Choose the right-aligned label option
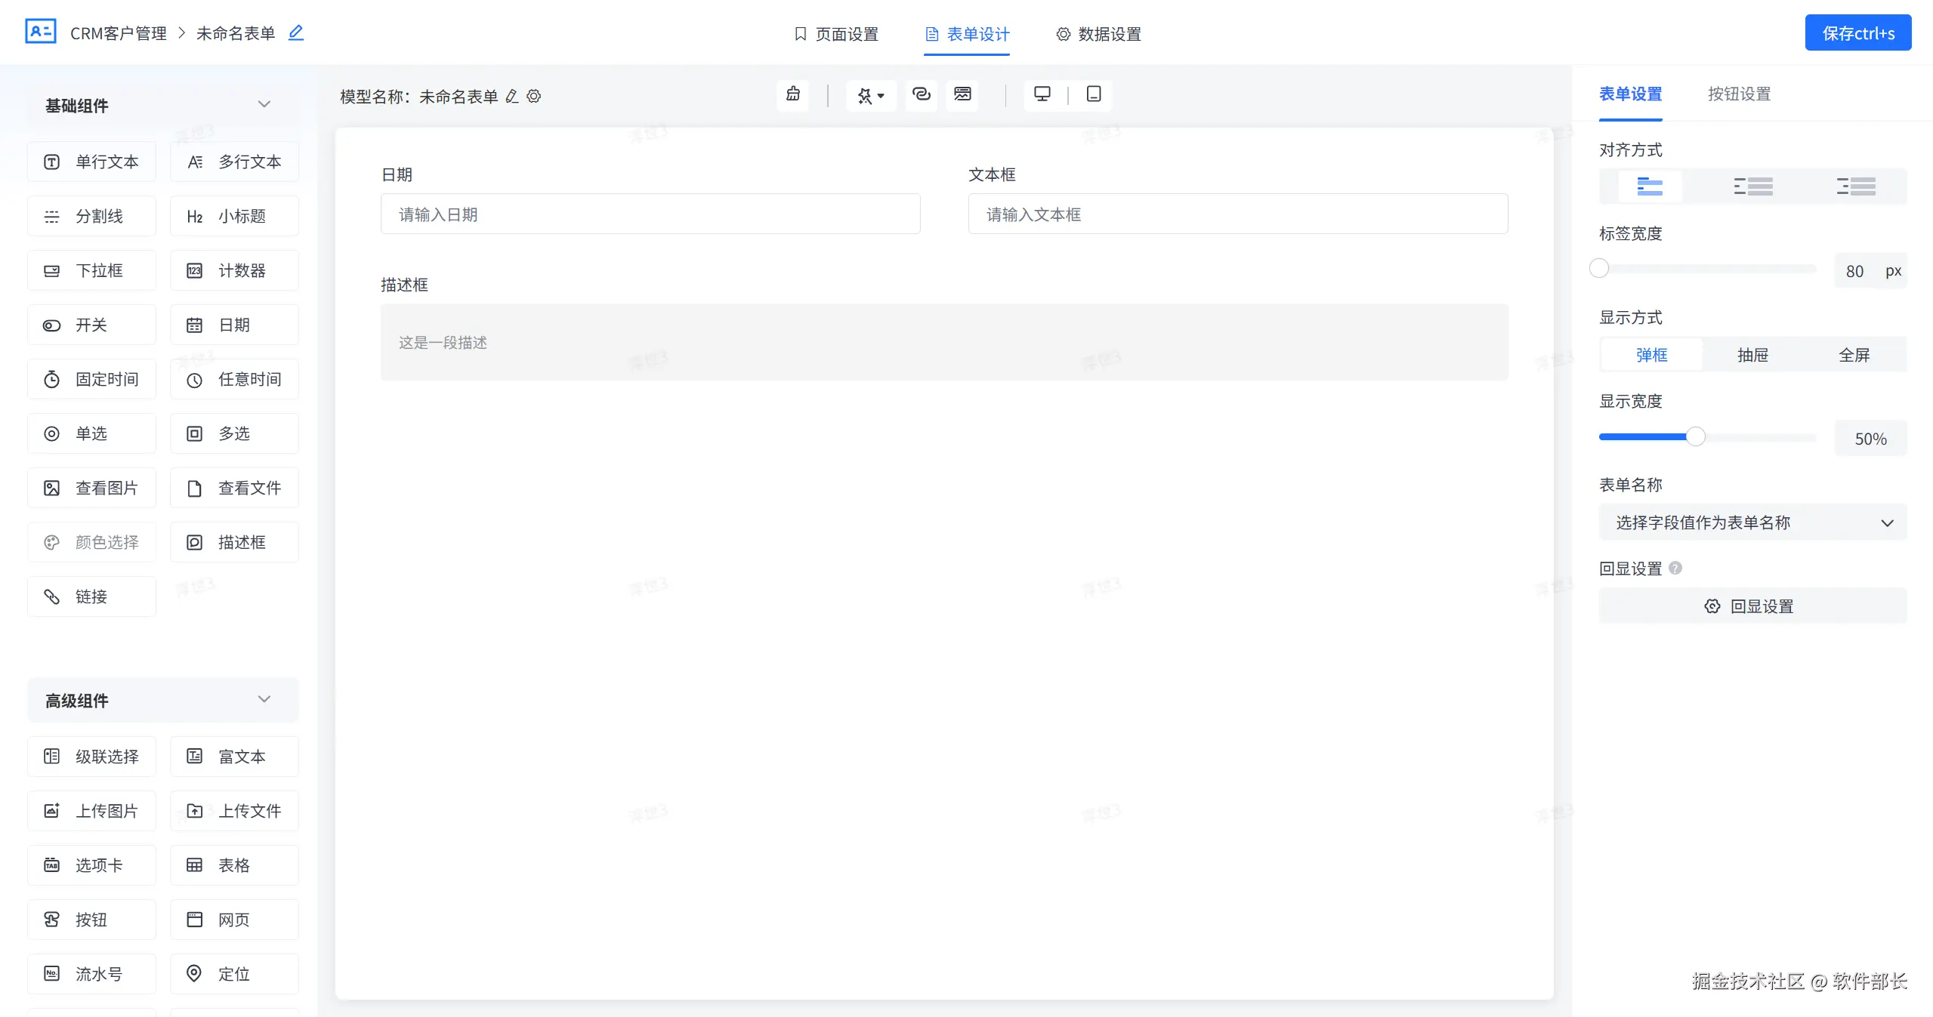The height and width of the screenshot is (1017, 1933). tap(1855, 186)
